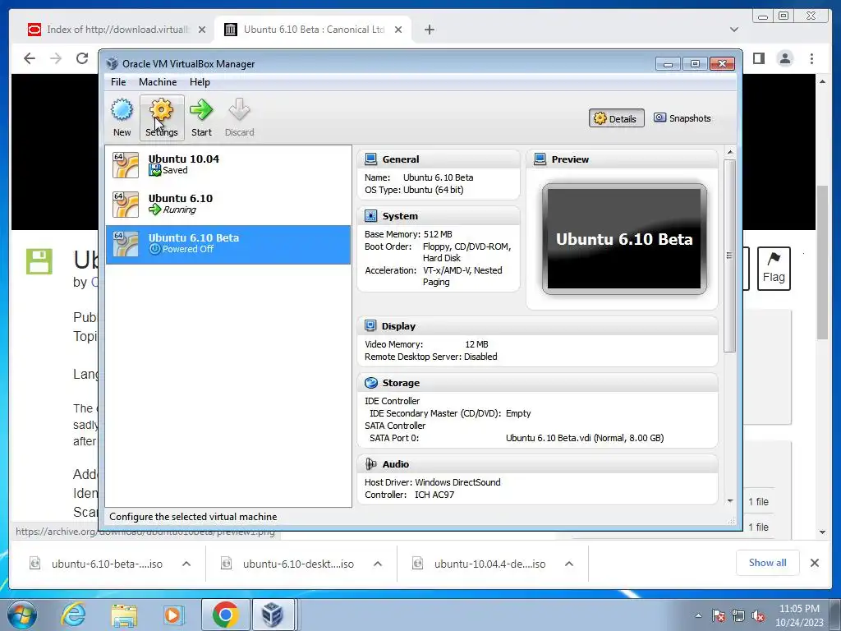Click the Windows Start orb
Viewport: 841px width, 631px height.
(22, 615)
